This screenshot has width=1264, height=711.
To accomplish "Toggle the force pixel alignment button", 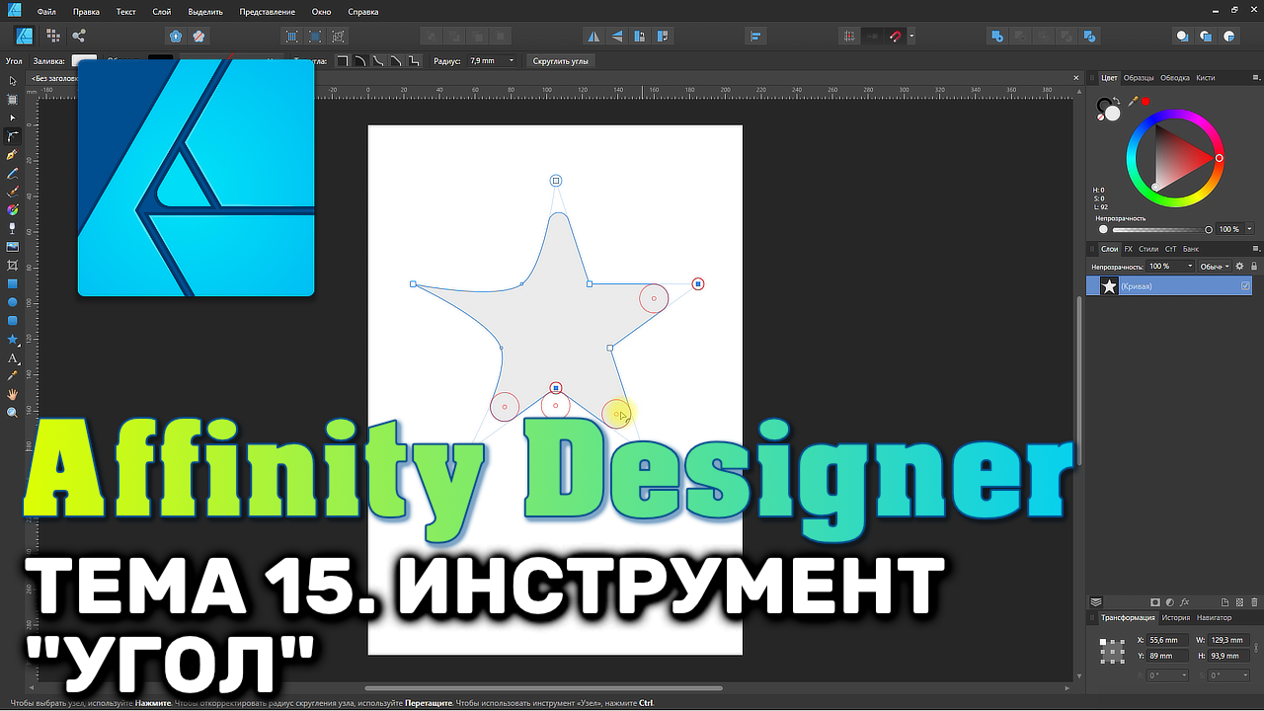I will pos(849,37).
